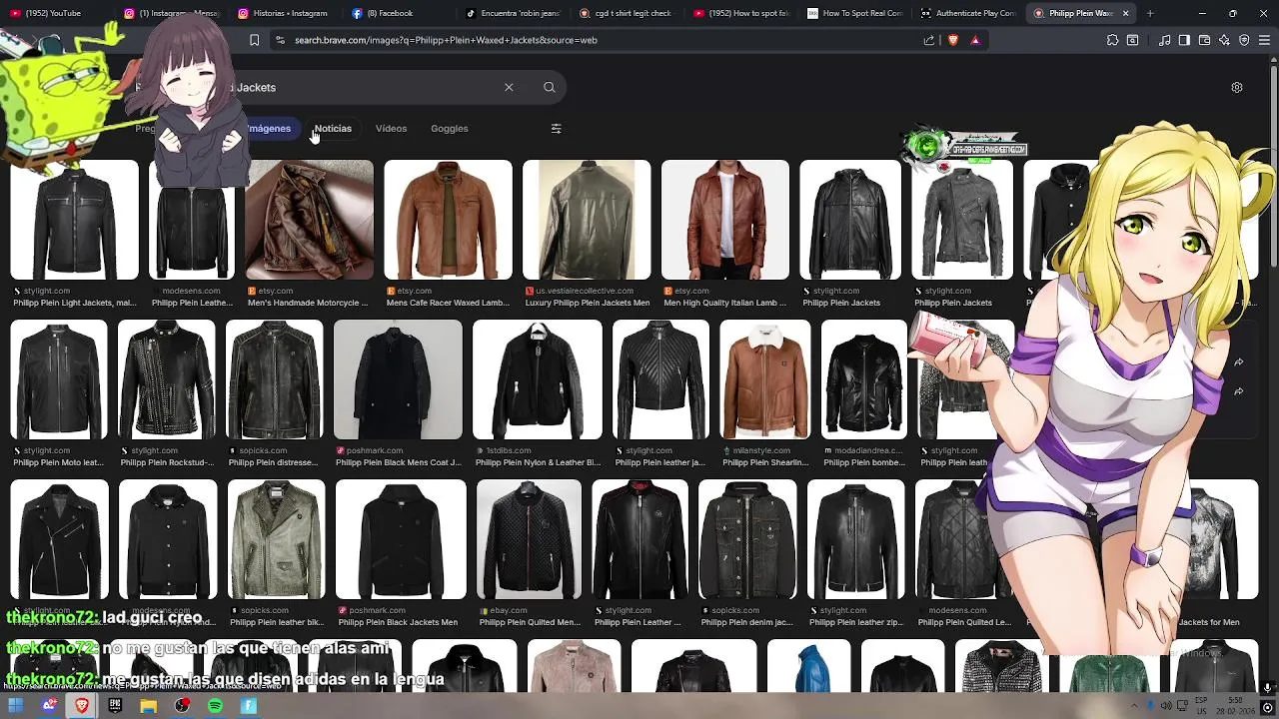Select the Videos search category

click(391, 128)
